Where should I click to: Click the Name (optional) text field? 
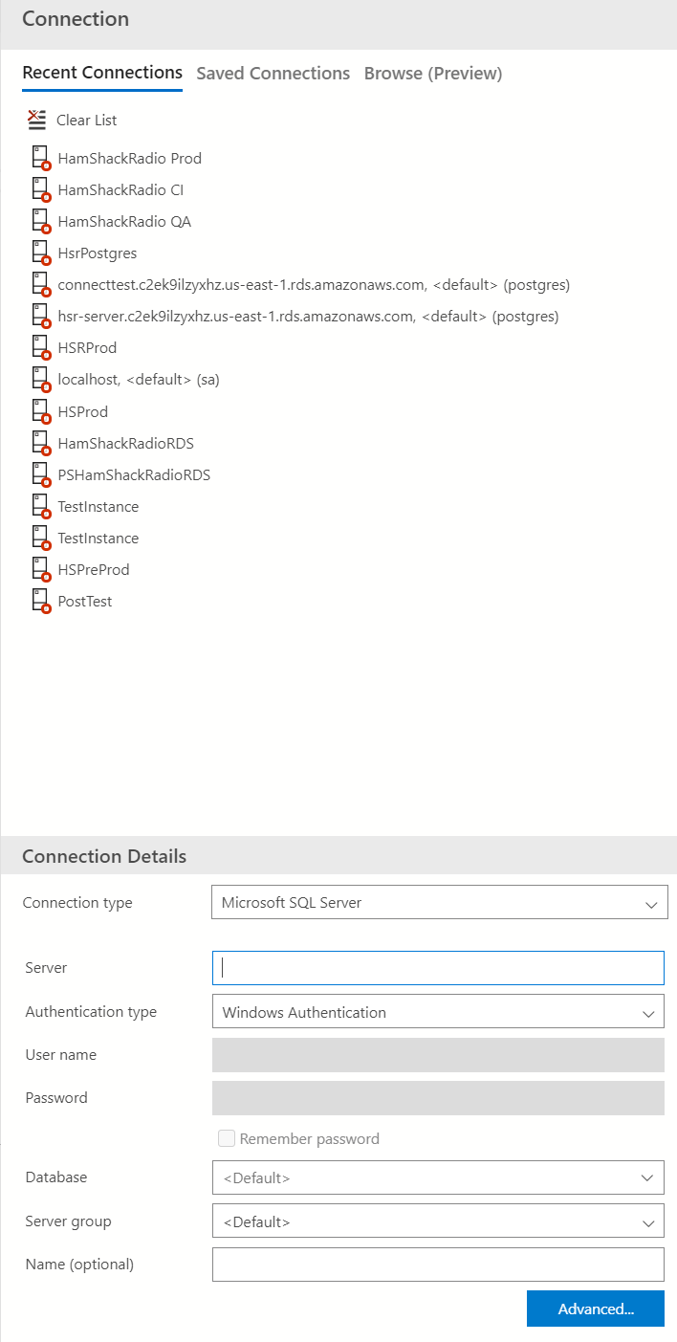(x=438, y=1265)
